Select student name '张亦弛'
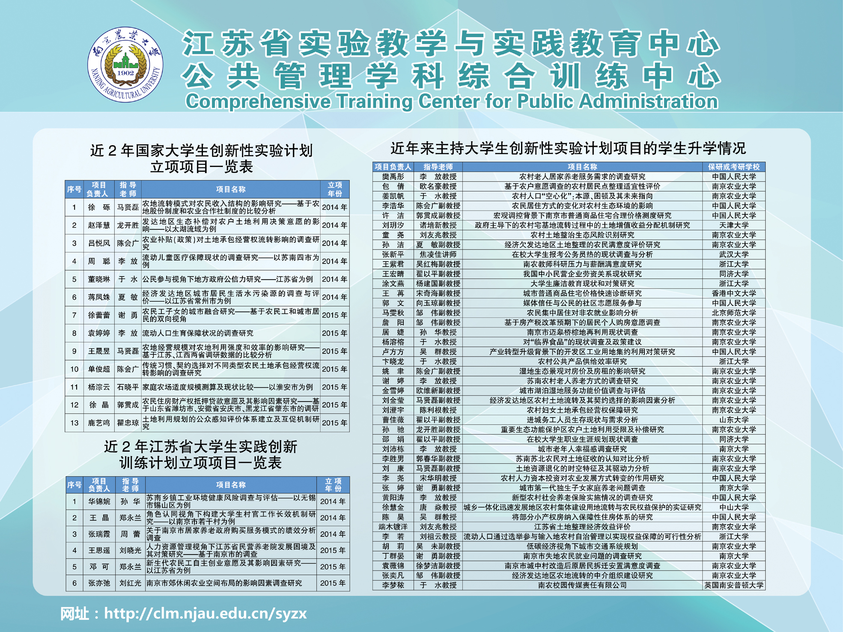This screenshot has height=632, width=843. tap(99, 583)
